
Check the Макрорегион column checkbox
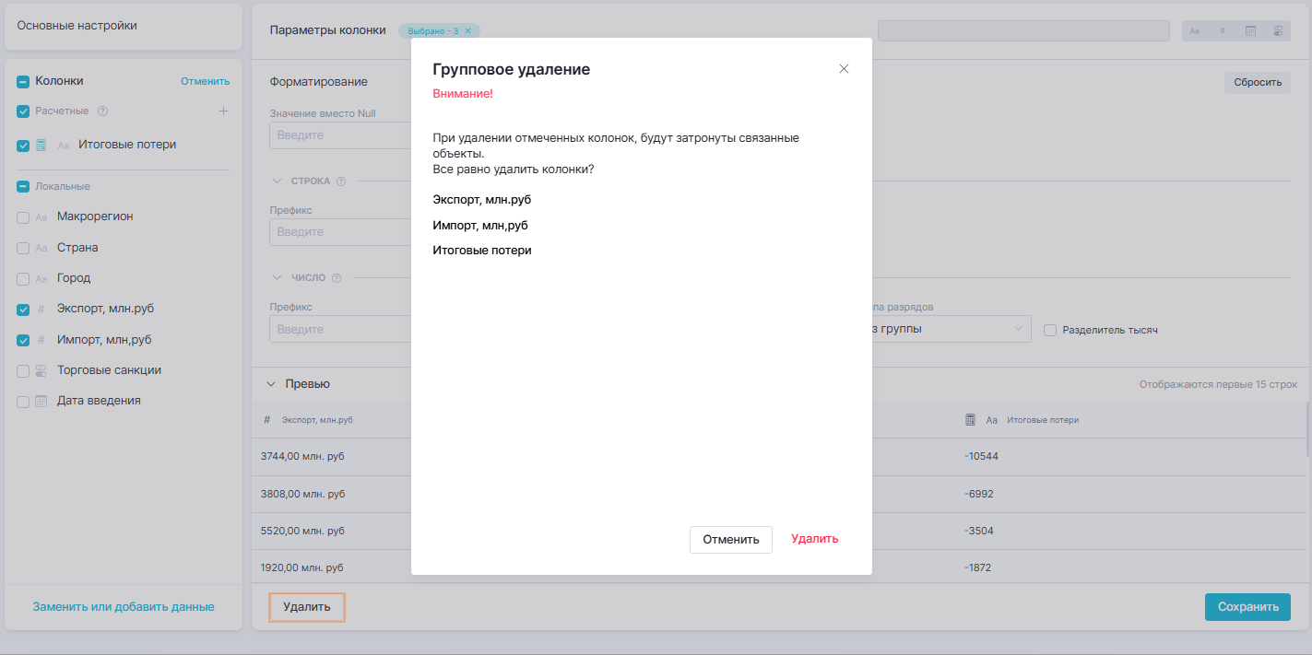point(23,217)
